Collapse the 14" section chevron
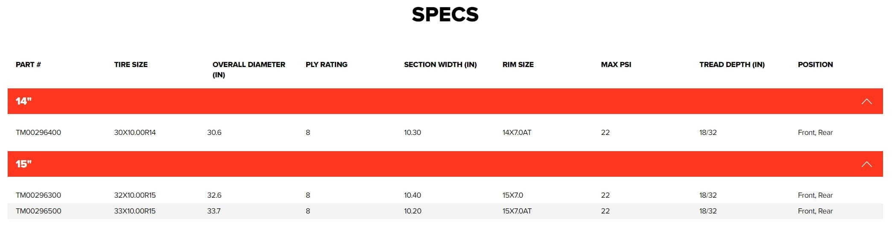This screenshot has width=892, height=225. pos(866,102)
